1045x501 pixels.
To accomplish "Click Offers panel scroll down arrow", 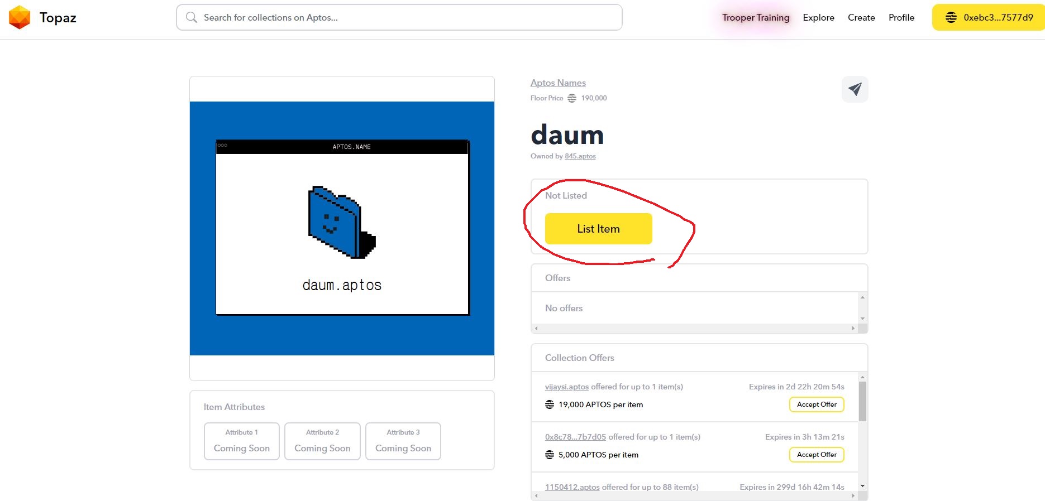I will [862, 319].
